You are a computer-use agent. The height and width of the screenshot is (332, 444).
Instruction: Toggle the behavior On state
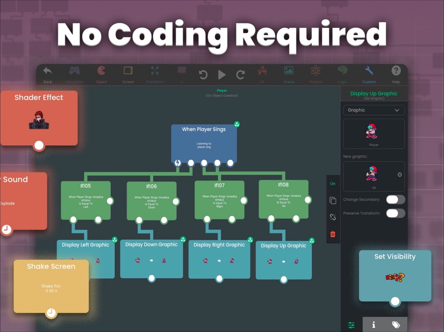click(x=333, y=184)
